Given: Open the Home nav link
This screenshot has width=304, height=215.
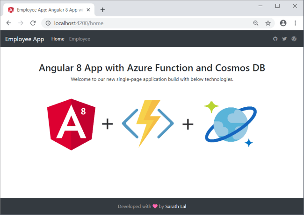Looking at the screenshot, I should 58,39.
